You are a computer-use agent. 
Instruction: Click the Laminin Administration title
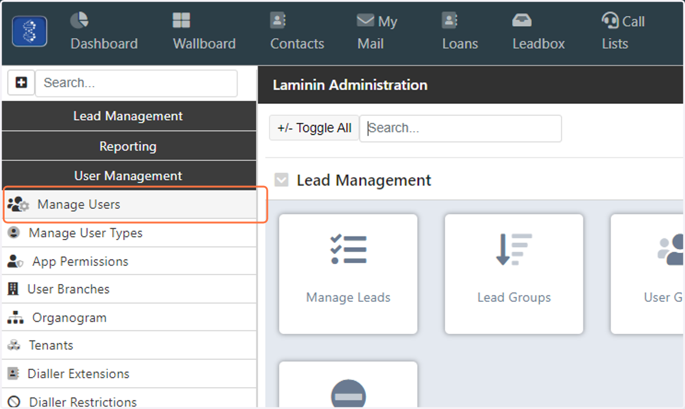point(350,85)
